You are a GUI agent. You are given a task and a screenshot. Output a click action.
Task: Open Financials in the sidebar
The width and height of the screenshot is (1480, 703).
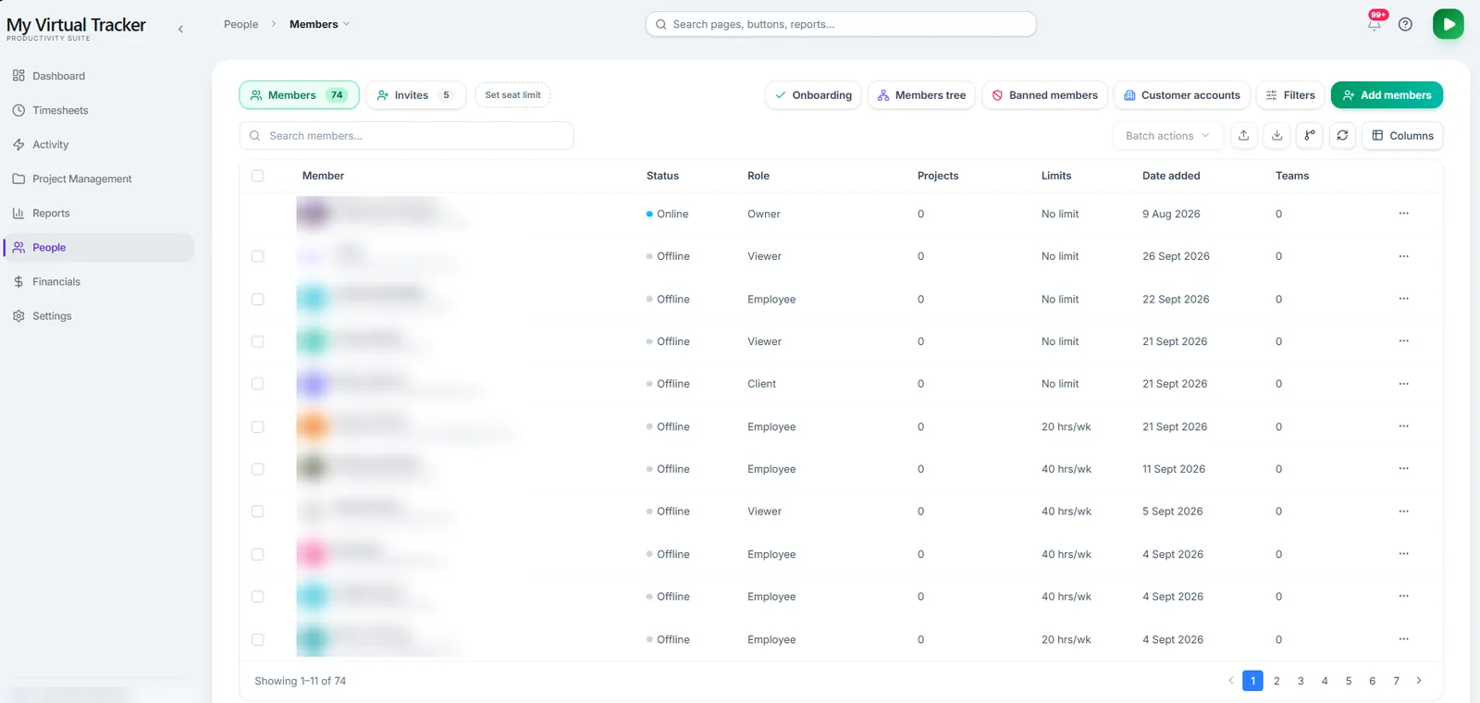(98, 281)
